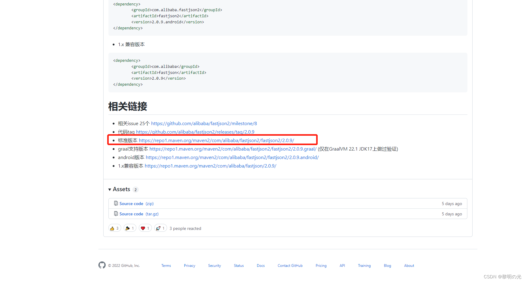Open the 1.x compatible version Maven link

coord(210,166)
